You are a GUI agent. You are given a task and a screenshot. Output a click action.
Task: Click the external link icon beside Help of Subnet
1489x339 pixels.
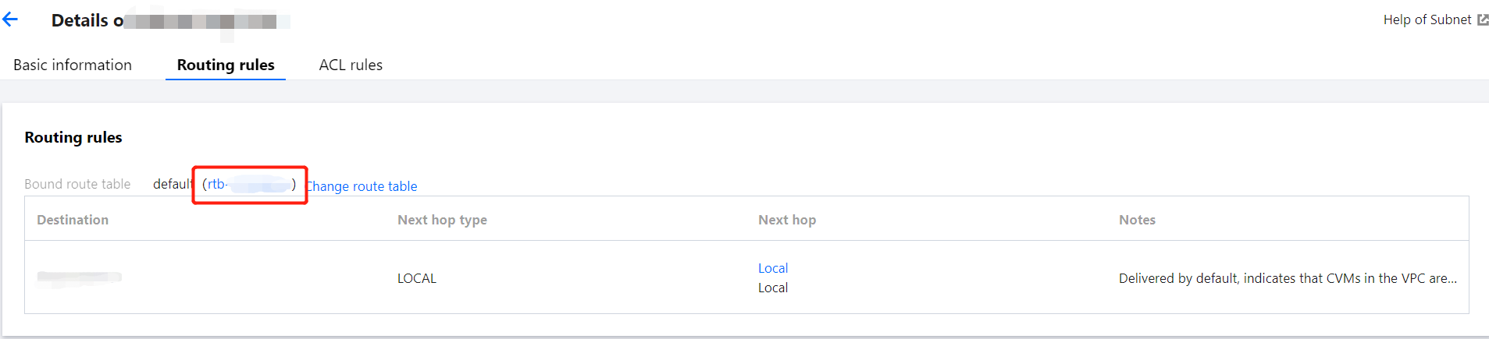1482,20
